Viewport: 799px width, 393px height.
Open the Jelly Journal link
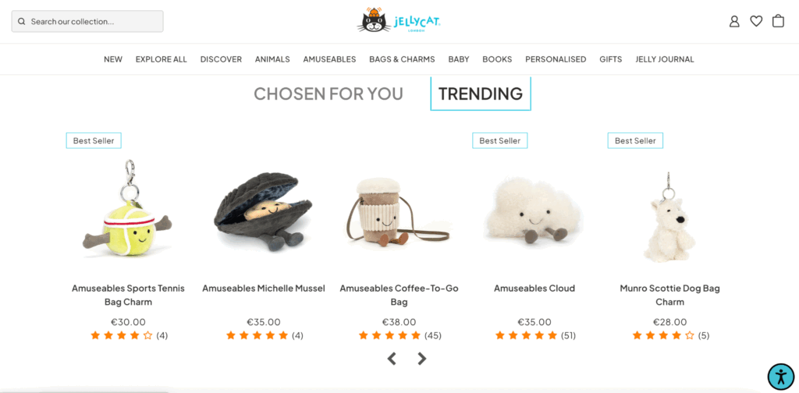665,59
